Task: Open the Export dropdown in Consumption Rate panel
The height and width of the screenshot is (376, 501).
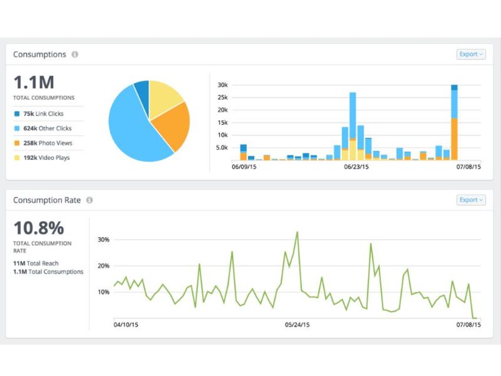Action: tap(471, 200)
